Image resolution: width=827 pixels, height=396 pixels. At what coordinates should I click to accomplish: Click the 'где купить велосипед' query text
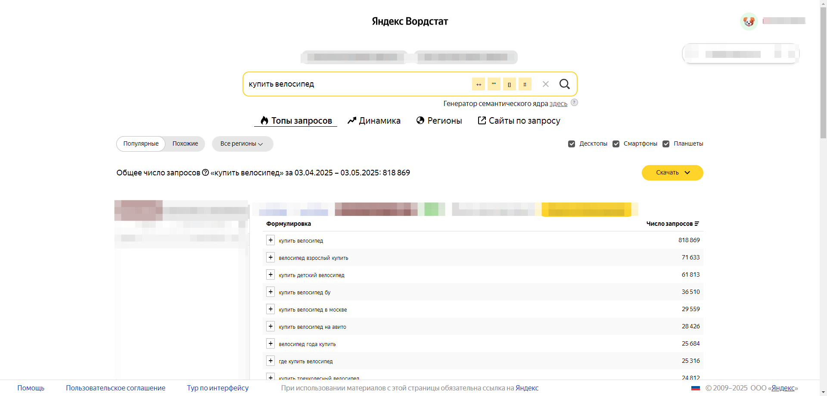[x=305, y=362]
